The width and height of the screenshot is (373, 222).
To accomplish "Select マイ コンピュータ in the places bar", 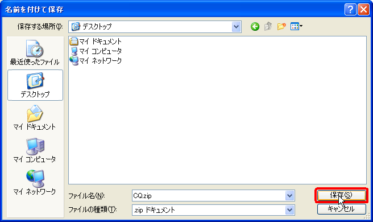I will pos(35,150).
